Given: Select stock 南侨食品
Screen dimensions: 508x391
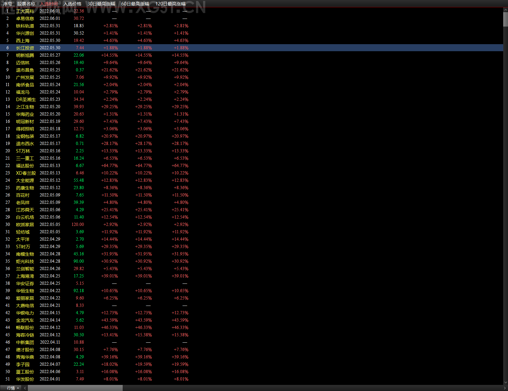Looking at the screenshot, I should click(x=25, y=85).
